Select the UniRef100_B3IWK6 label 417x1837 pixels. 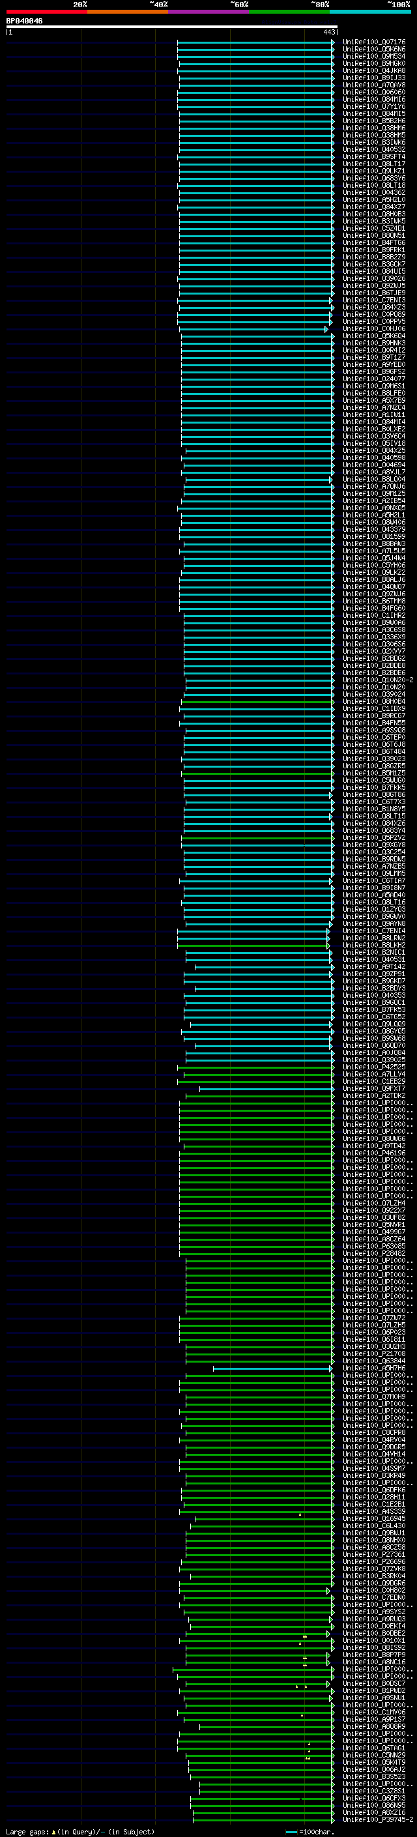(374, 142)
